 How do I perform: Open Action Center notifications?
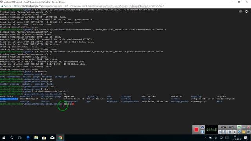coord(246,138)
